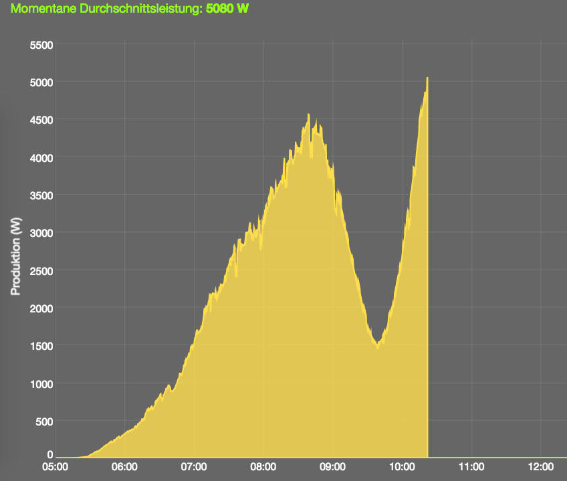Image resolution: width=567 pixels, height=481 pixels.
Task: Click the 10:00 time axis label
Action: point(402,467)
